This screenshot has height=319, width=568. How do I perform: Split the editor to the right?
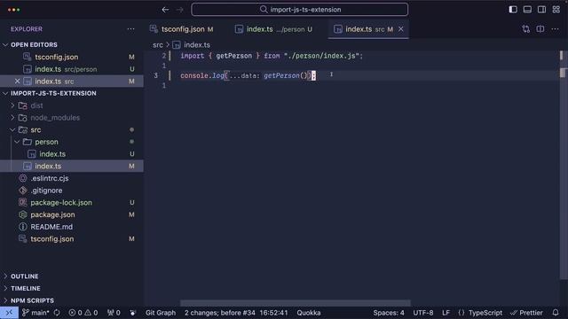pyautogui.click(x=540, y=29)
